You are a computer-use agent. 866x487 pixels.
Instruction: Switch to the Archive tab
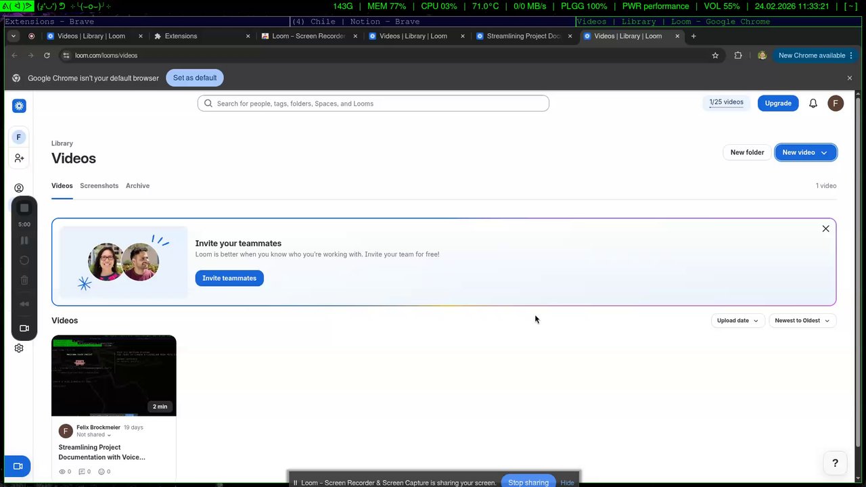coord(137,185)
